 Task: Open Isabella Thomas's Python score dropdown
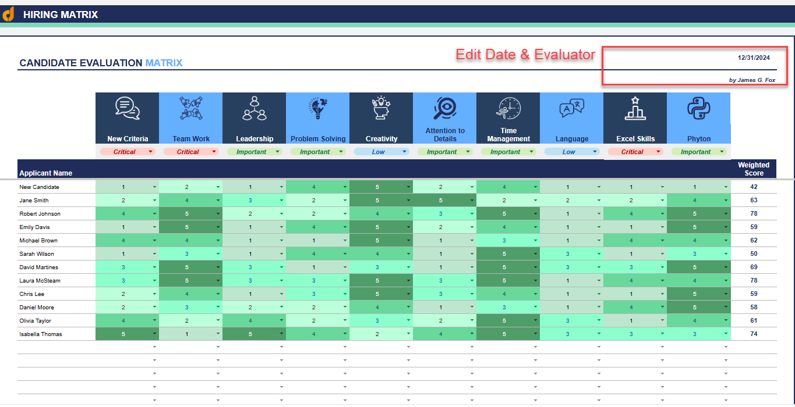726,334
